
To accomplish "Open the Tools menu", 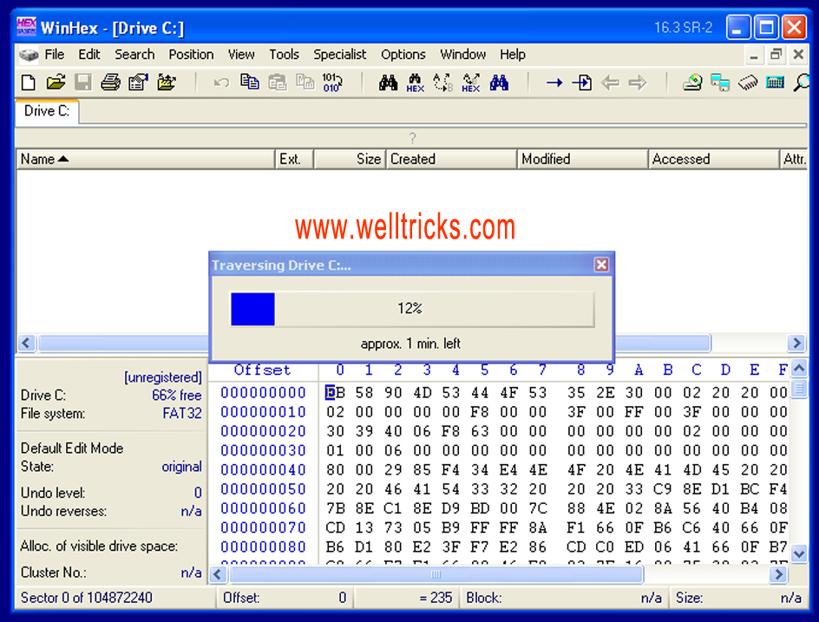I will tap(285, 55).
